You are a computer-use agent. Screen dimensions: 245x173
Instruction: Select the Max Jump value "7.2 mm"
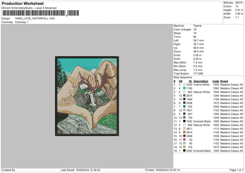[x=198, y=70]
